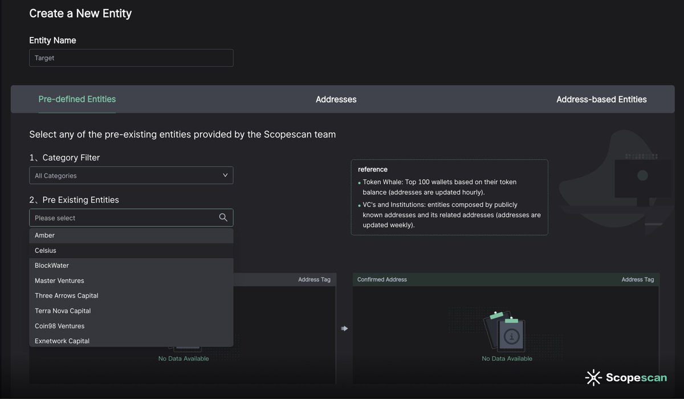This screenshot has height=399, width=684.
Task: Click the Category Filter chevron arrow
Action: point(225,176)
